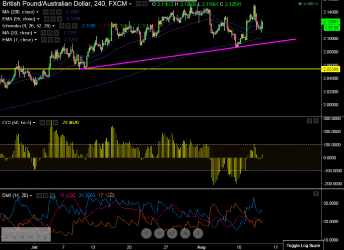Screen dimensions: 344x250
Task: Move DMI pane up with arrow
Action: (316, 193)
